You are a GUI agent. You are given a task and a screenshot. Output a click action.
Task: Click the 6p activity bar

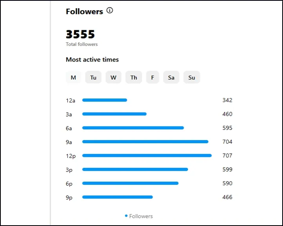tap(131, 183)
